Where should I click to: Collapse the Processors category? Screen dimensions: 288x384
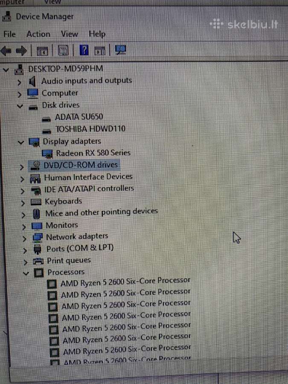point(26,273)
